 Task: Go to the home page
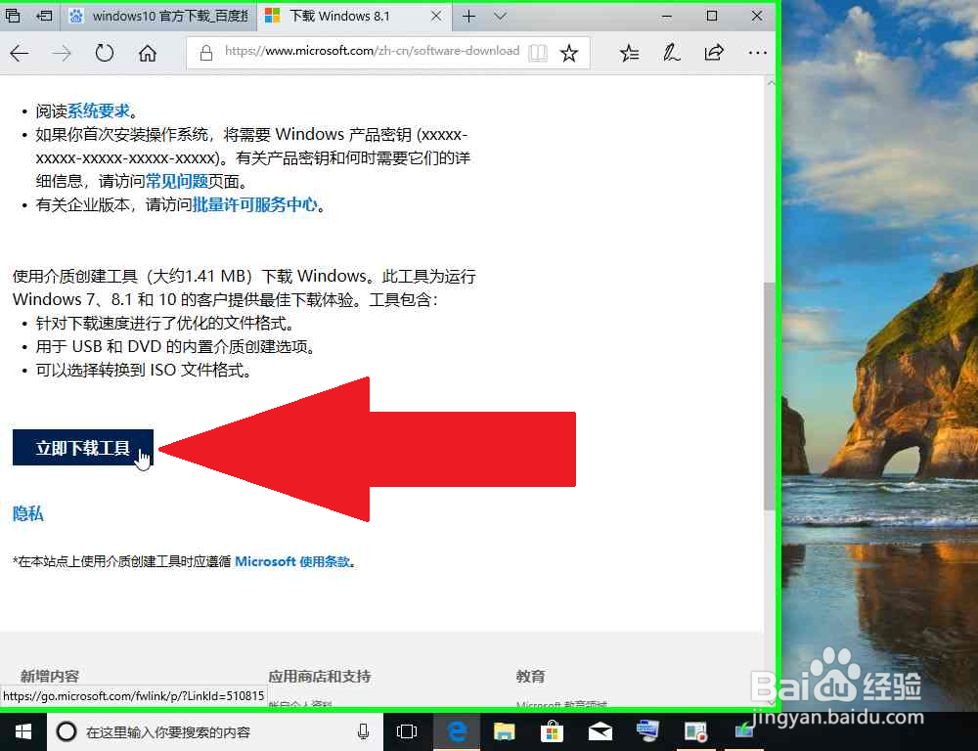click(x=148, y=54)
